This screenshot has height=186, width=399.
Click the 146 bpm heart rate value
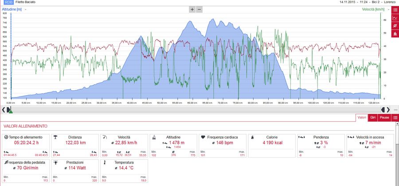click(225, 143)
